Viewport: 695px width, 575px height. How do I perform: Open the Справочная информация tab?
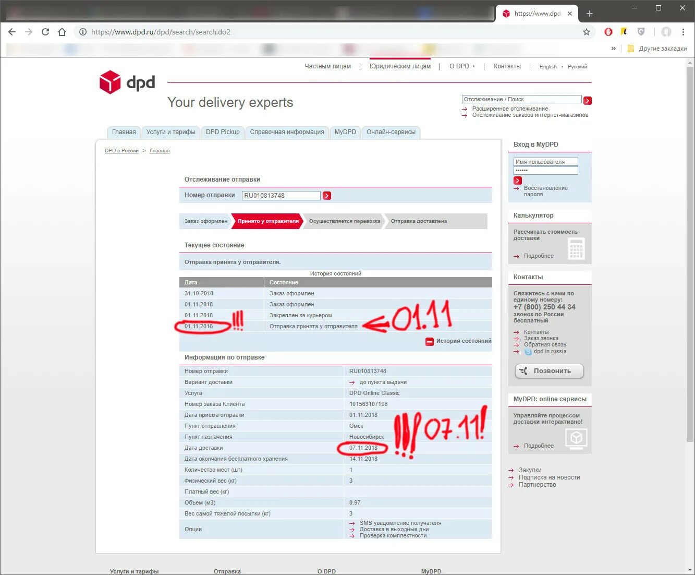click(287, 132)
